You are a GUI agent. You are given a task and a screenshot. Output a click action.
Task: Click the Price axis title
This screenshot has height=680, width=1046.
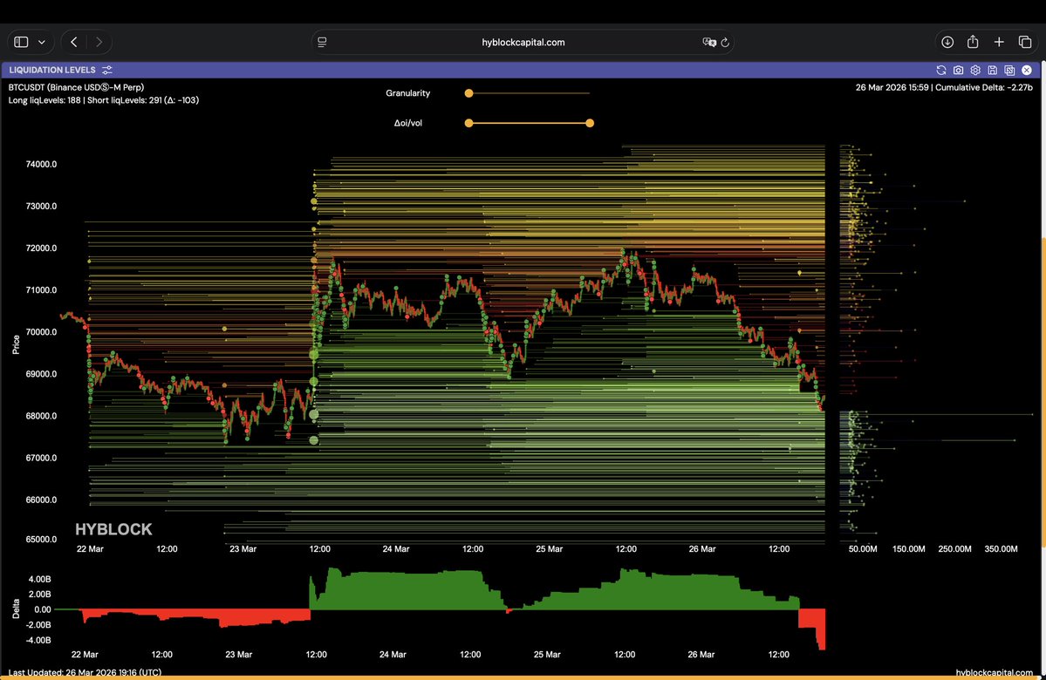[x=16, y=344]
